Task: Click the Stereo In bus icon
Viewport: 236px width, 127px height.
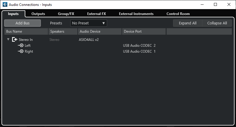Action: pos(15,40)
